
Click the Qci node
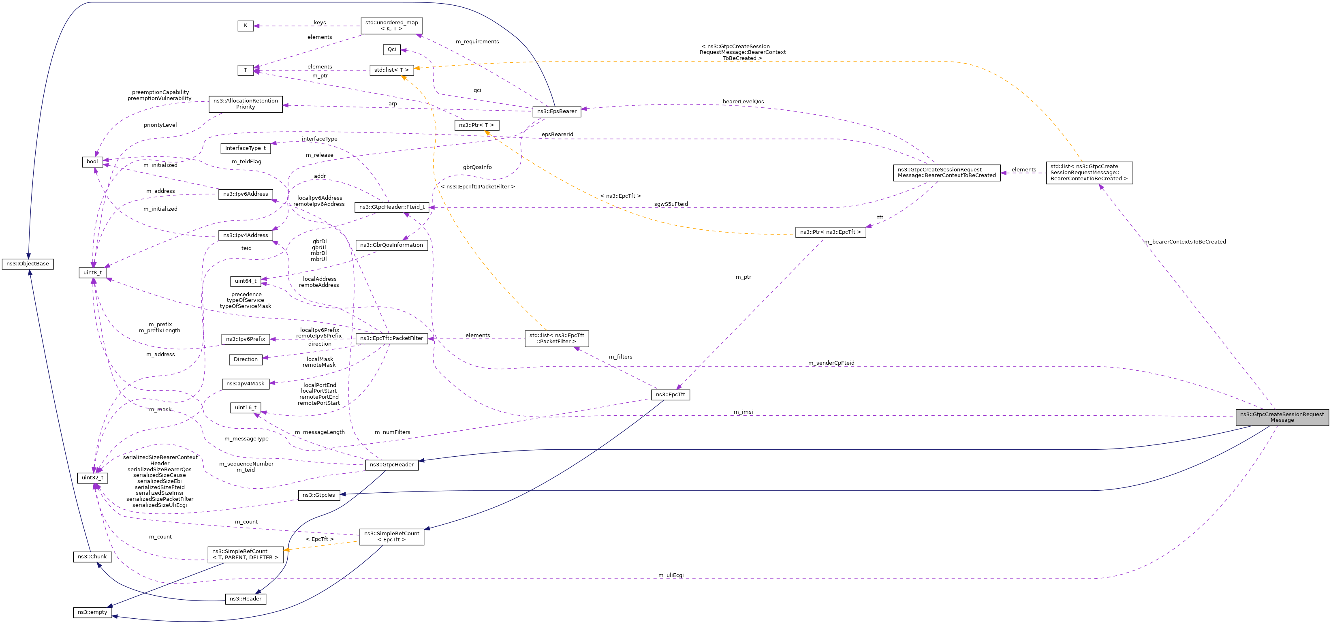click(x=392, y=49)
